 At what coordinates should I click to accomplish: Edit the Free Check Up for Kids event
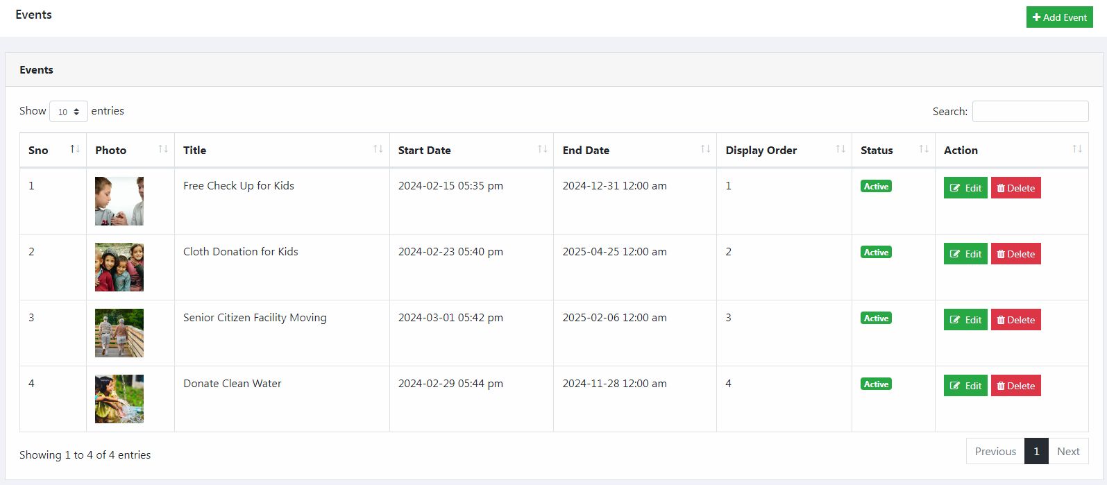pyautogui.click(x=965, y=188)
